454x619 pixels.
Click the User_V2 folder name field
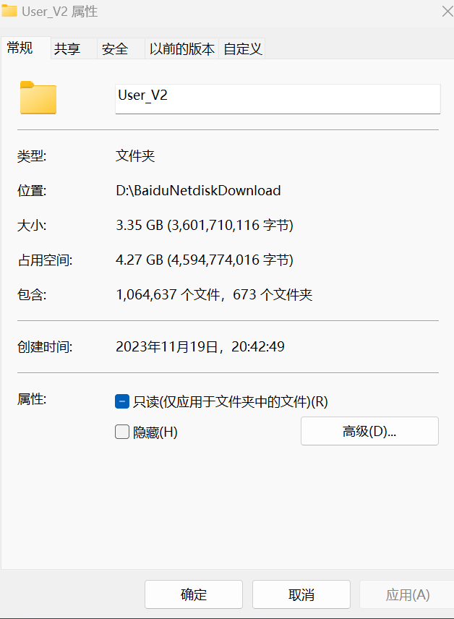278,98
